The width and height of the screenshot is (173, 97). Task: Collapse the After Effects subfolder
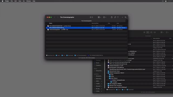click(108, 78)
